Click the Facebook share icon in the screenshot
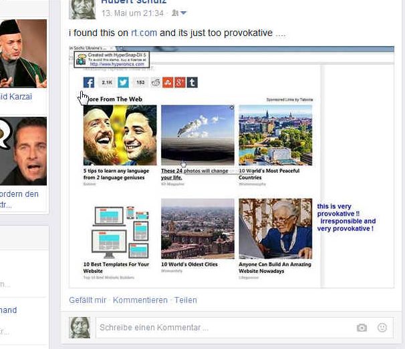The width and height of the screenshot is (405, 349). (x=89, y=83)
